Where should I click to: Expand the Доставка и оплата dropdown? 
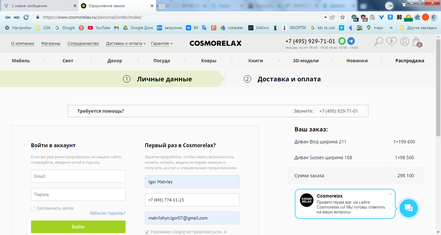[126, 44]
